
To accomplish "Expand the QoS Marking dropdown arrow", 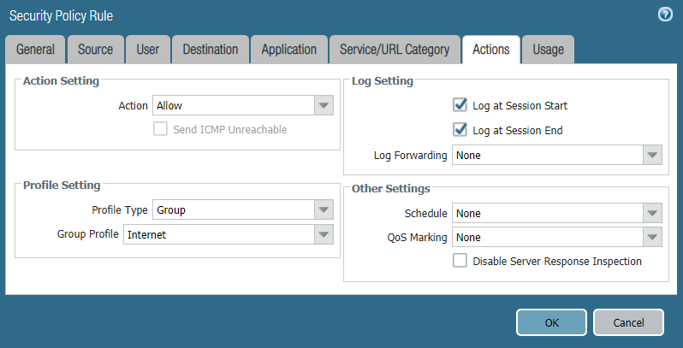I will [652, 237].
